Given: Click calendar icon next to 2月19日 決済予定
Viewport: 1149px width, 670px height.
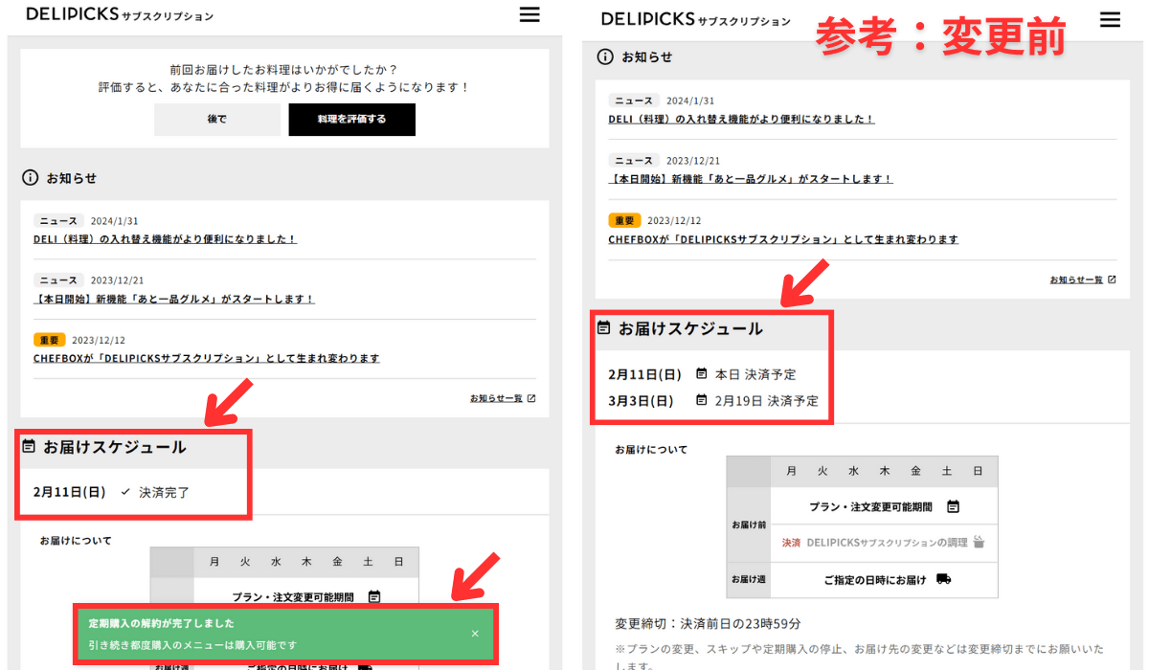Looking at the screenshot, I should click(702, 400).
